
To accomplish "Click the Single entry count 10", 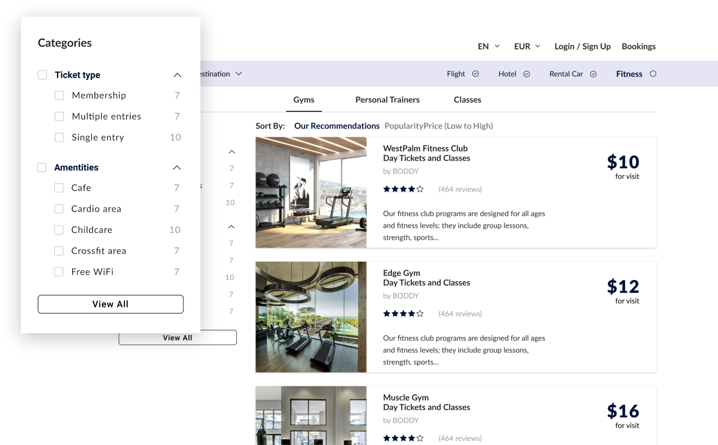I will pos(176,137).
